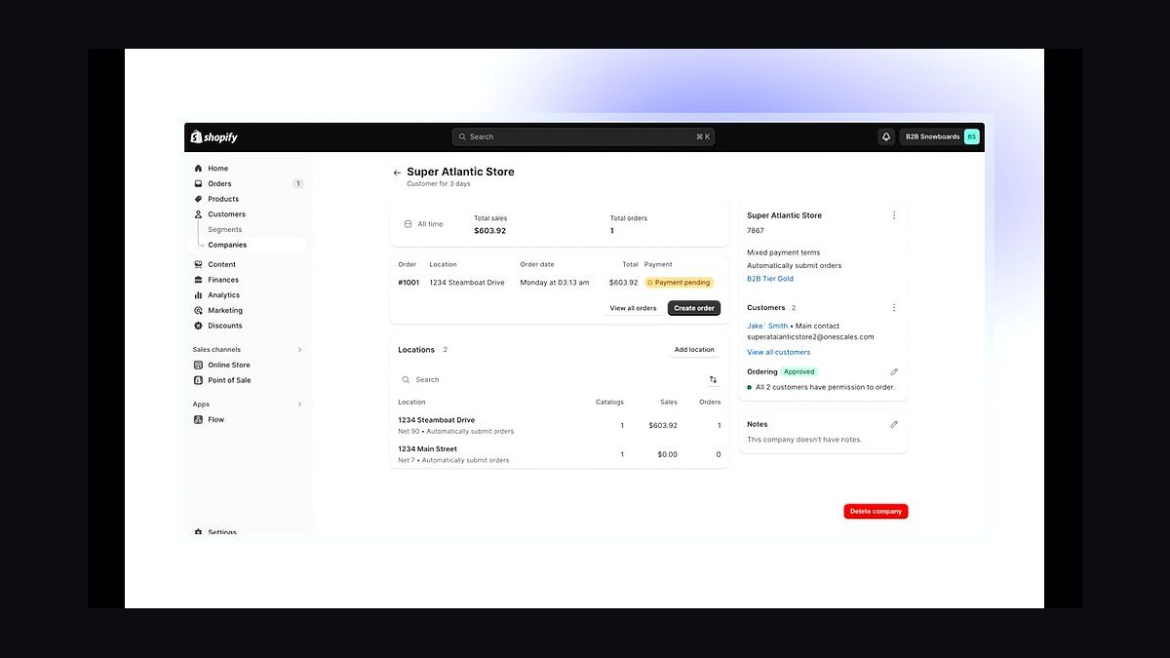Open the 1234 Main Street location row

[x=559, y=454]
